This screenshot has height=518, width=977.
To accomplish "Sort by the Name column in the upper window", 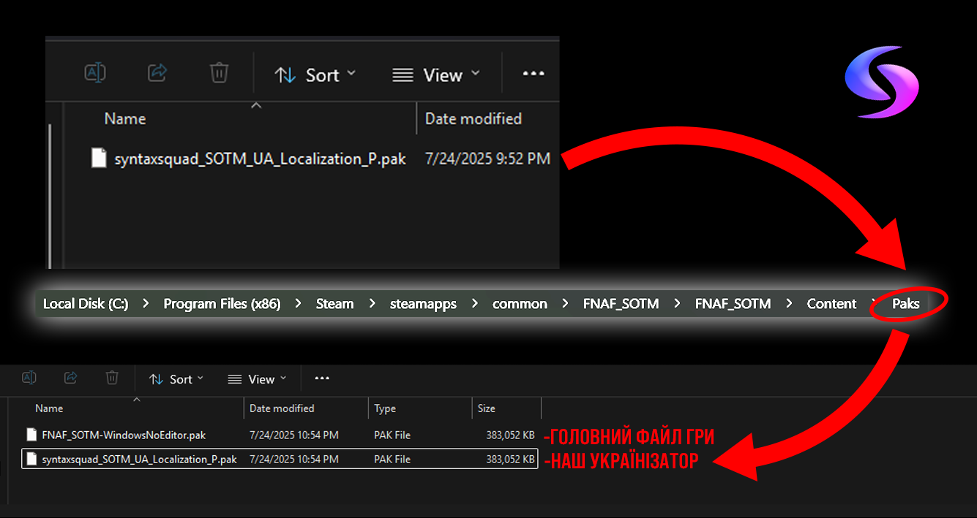I will point(125,119).
